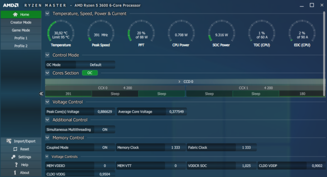Maximize the Ryzen Master window
The height and width of the screenshot is (177, 327).
(312, 5)
